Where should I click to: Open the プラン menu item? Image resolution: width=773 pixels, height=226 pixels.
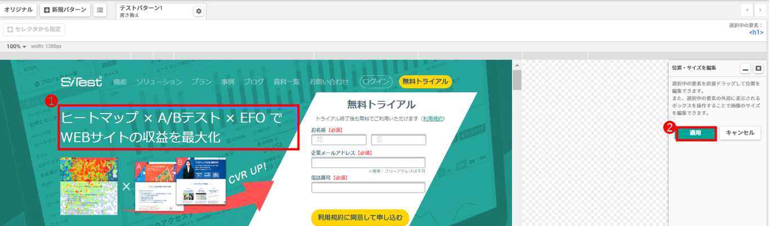[x=201, y=82]
